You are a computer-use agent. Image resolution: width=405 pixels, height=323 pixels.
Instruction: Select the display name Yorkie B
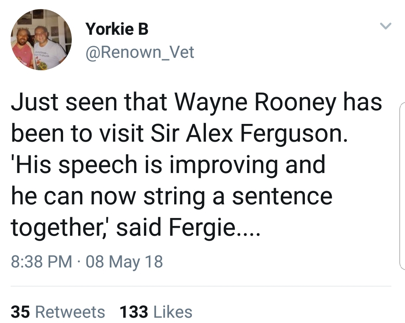[x=118, y=29]
